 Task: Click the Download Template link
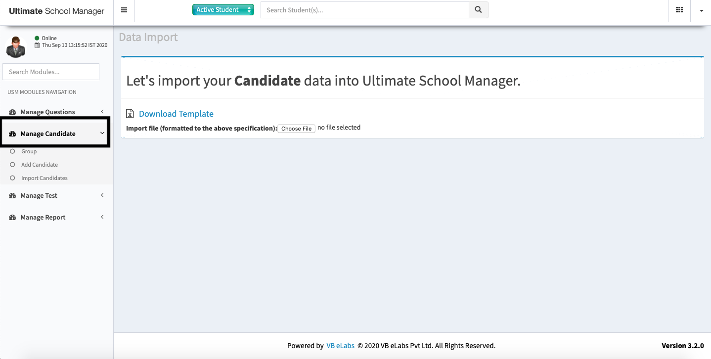[176, 114]
